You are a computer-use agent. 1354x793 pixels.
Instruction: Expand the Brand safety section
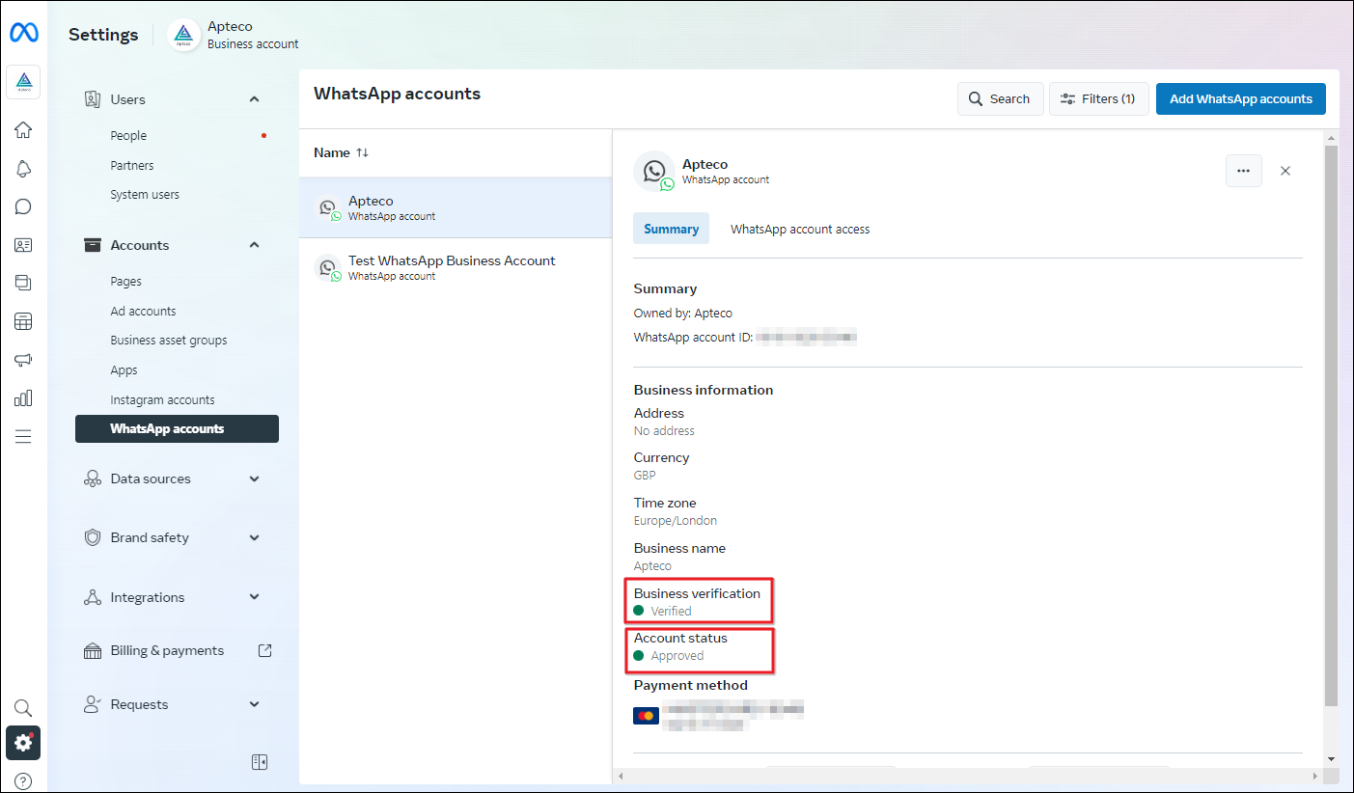pyautogui.click(x=255, y=537)
